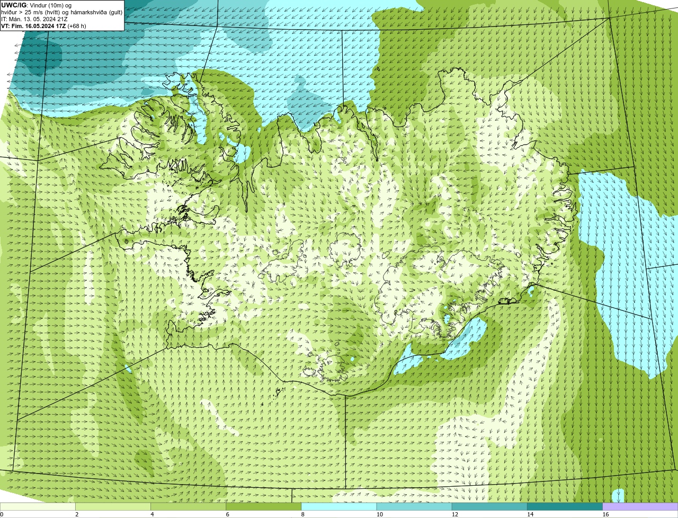The height and width of the screenshot is (518, 678).
Task: Click the light green 2–4 m/s legend swatch
Action: click(x=113, y=506)
